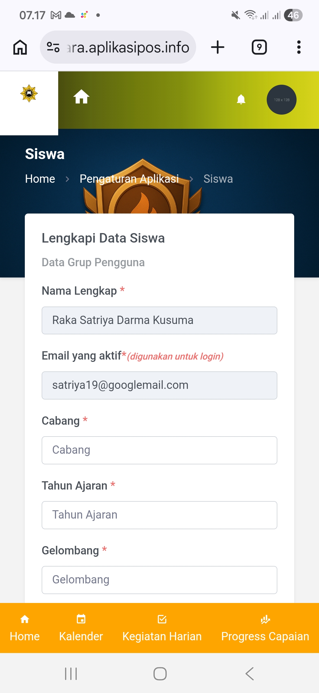Tap the browser home icon

(20, 47)
